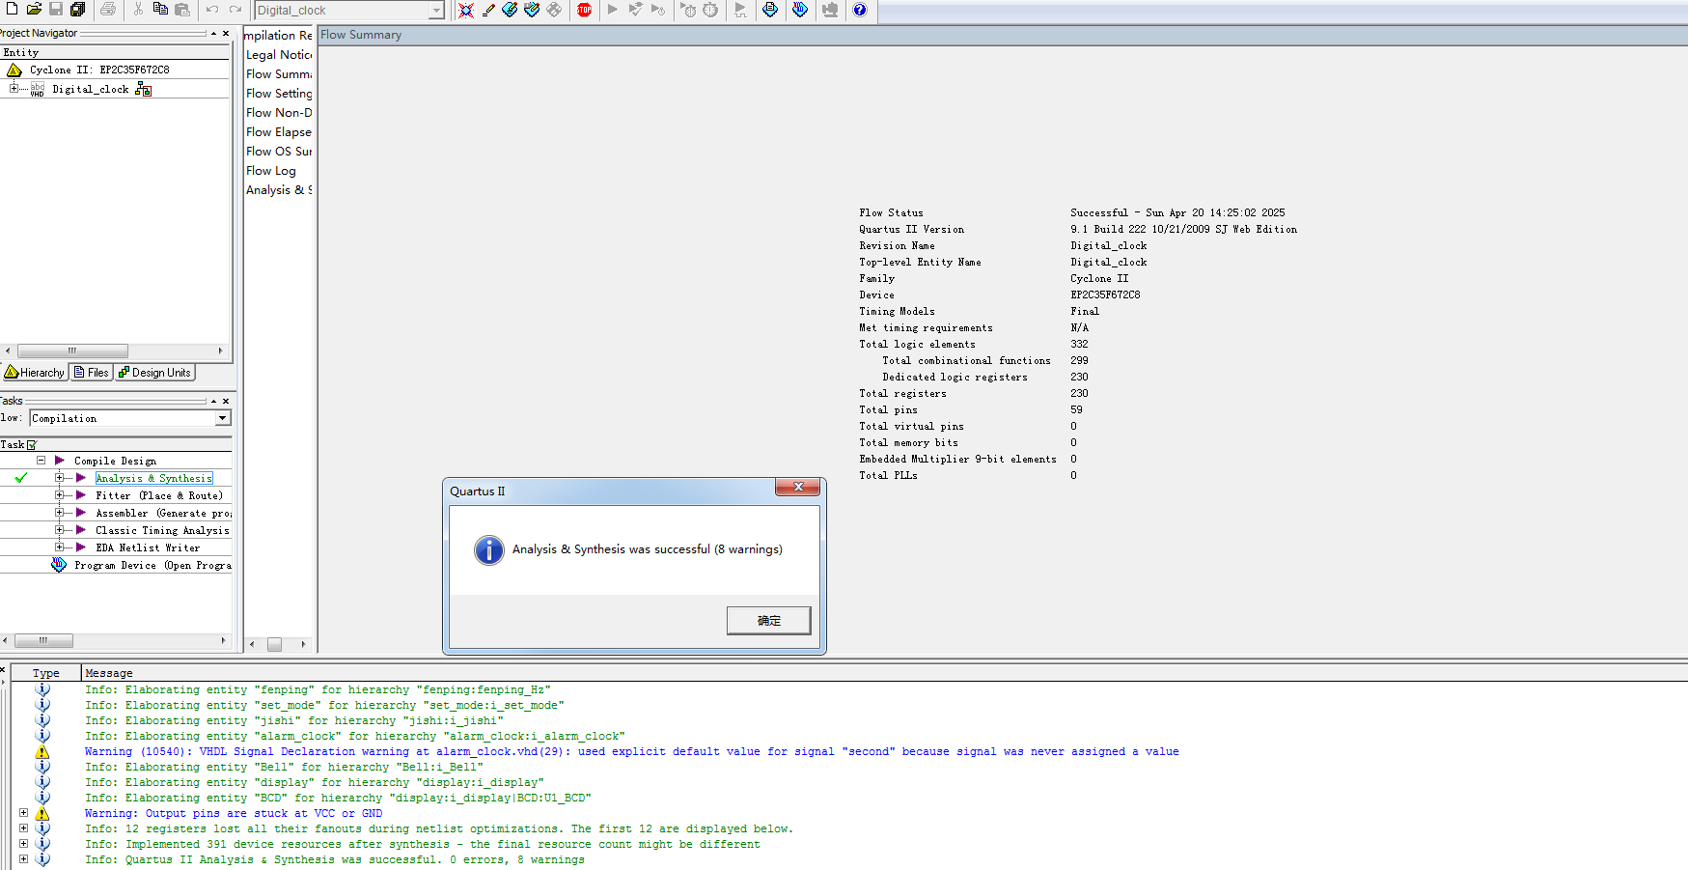
Task: Select Cyclone II: EP2C35F672C8 device row
Action: click(99, 70)
